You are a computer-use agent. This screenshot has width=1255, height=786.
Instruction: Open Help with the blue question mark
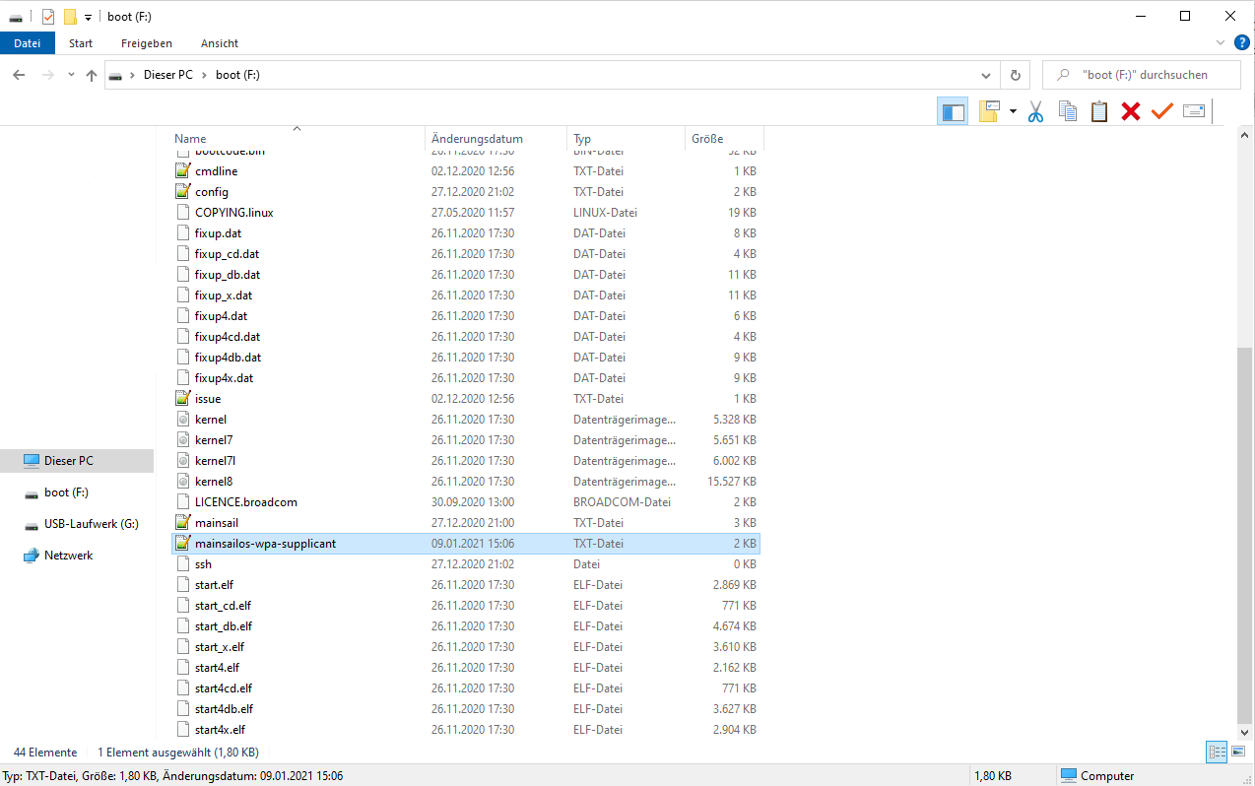point(1242,42)
